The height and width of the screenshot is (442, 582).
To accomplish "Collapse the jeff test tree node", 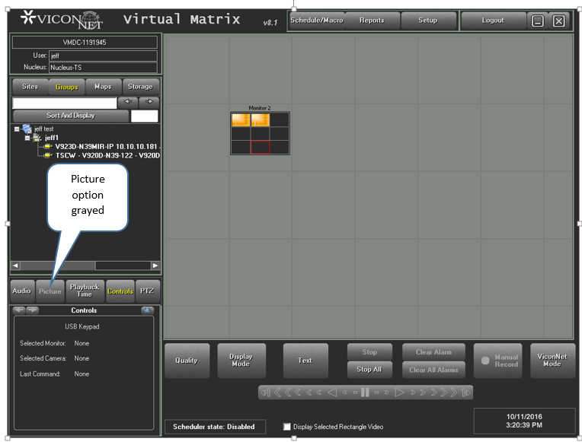I will 17,129.
